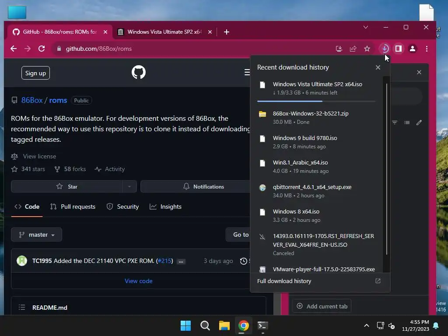This screenshot has width=448, height=336.
Task: Click the download list scrollbar
Action: click(387, 168)
